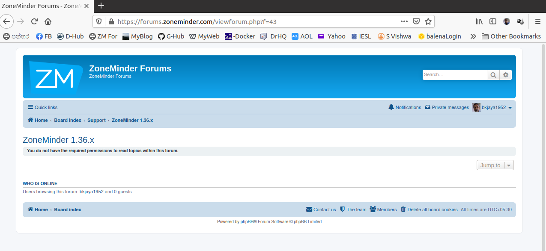546x251 pixels.
Task: Click Board index in top breadcrumb
Action: point(68,120)
